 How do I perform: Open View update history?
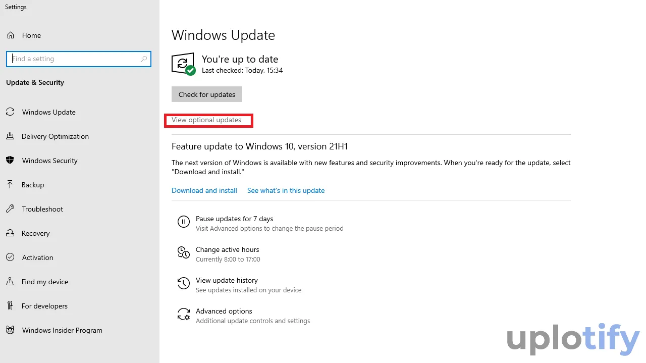(x=227, y=280)
